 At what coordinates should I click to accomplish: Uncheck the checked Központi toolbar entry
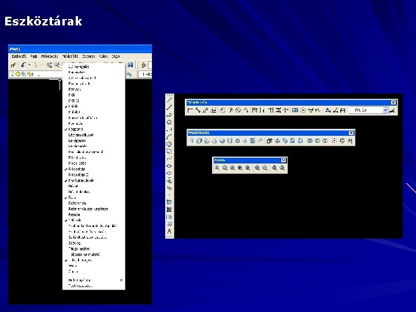point(94,129)
